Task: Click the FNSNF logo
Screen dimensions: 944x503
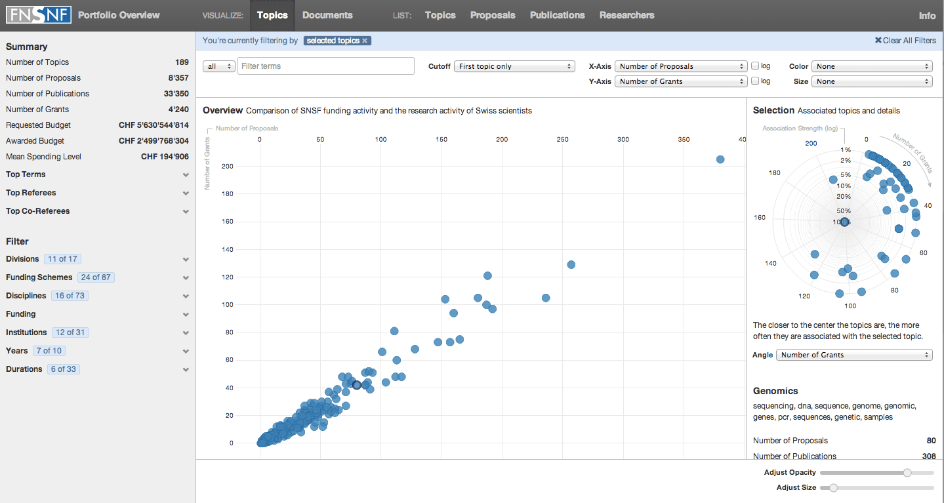Action: coord(39,14)
